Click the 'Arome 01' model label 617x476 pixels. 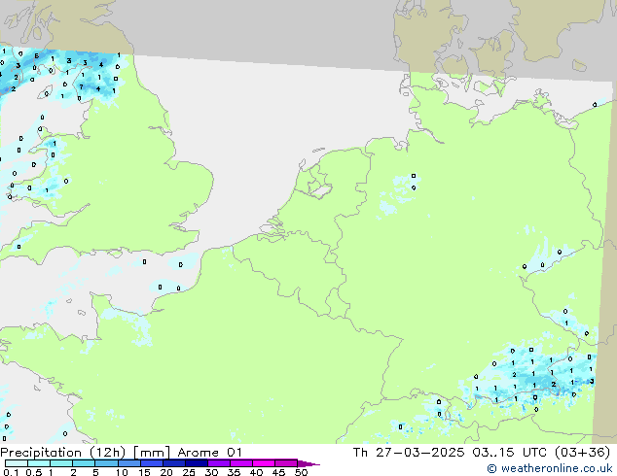click(x=209, y=453)
